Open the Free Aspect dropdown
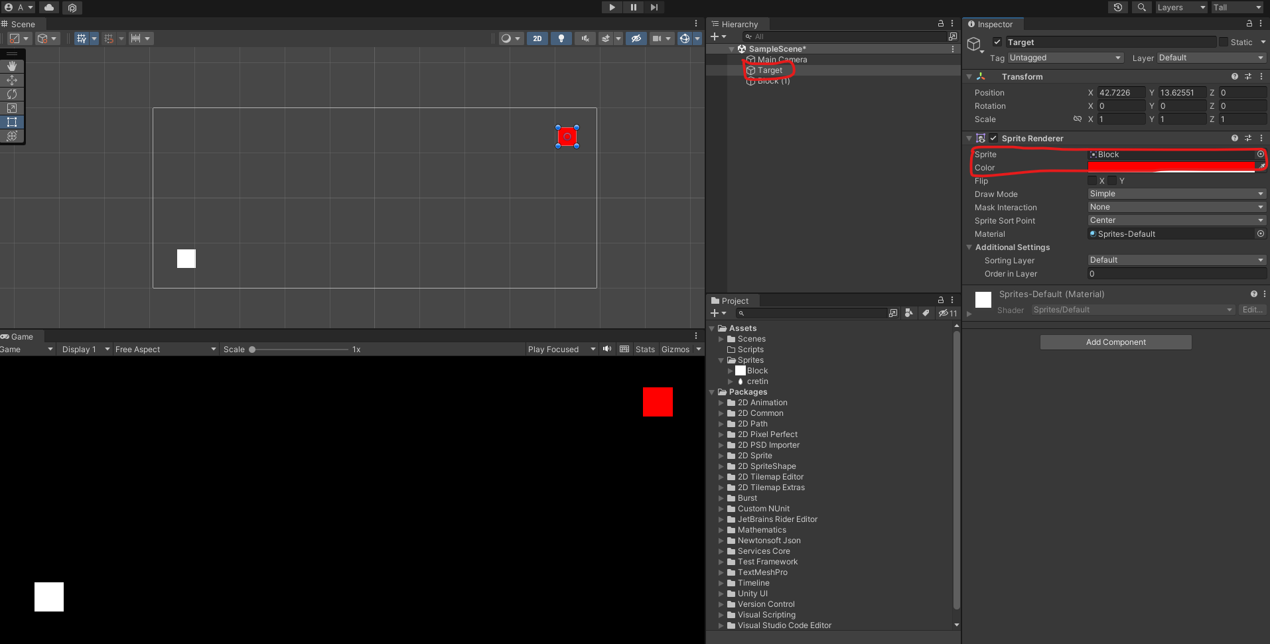 165,350
